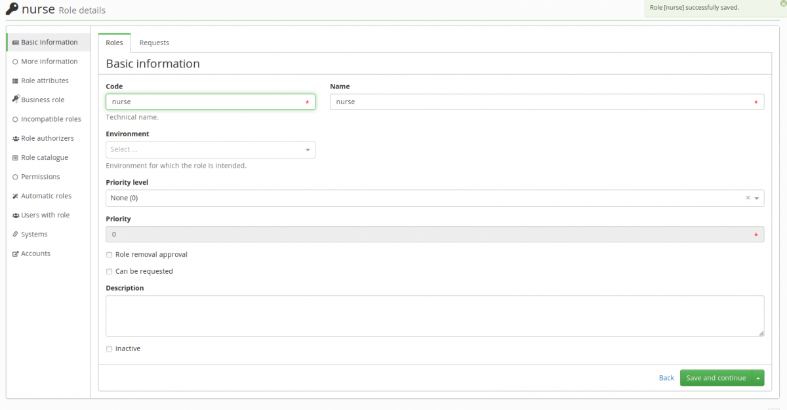Screen dimensions: 787x410
Task: Enable Role removal approval checkbox
Action: coord(109,255)
